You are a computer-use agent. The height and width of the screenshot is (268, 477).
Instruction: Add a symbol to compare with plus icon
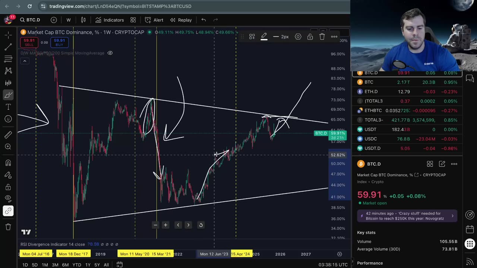(x=54, y=20)
